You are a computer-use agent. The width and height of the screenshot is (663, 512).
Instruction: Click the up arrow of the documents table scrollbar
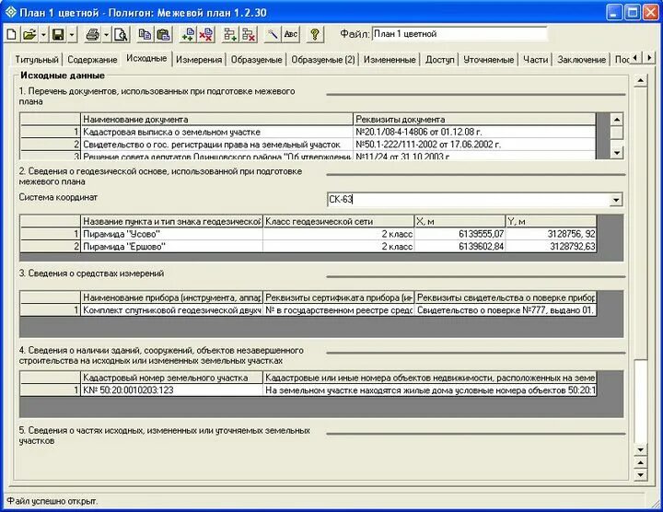click(617, 120)
